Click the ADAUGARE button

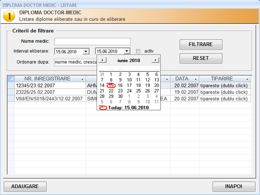click(25, 186)
